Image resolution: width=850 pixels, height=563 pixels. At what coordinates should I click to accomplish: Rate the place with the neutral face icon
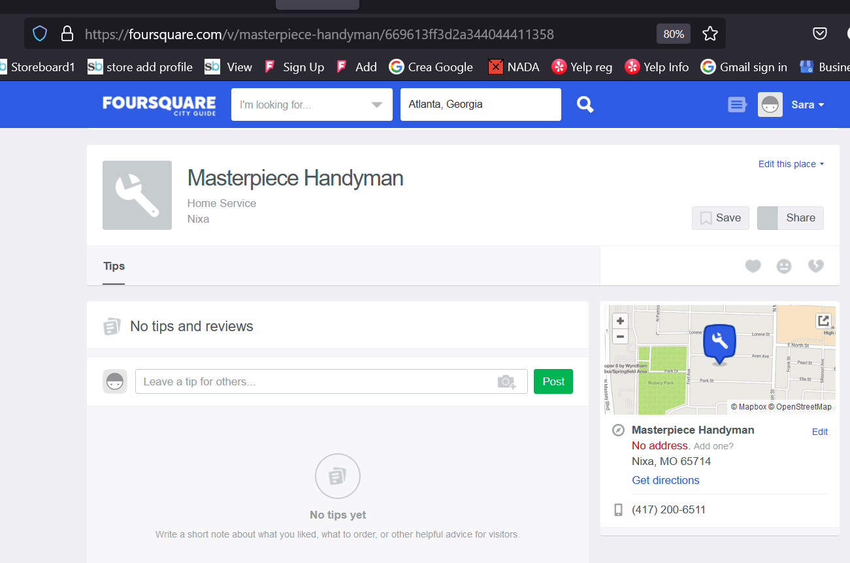784,266
